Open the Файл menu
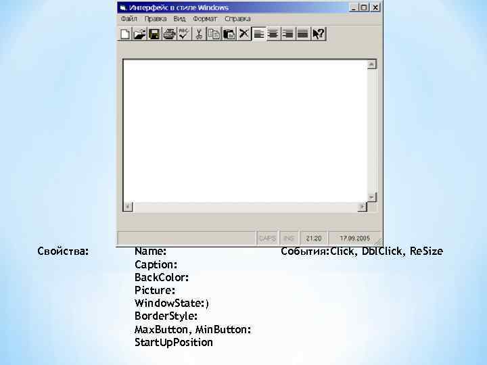This screenshot has width=487, height=365. 129,19
